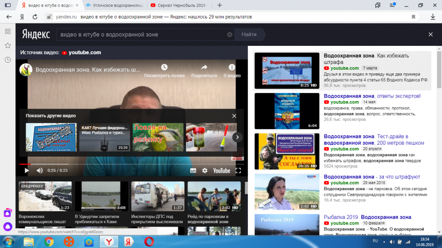Click the Watch later clock icon

coord(164,68)
